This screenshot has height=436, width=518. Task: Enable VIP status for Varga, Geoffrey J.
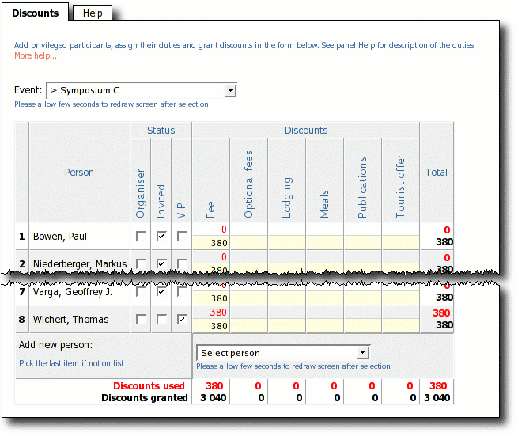[x=181, y=292]
